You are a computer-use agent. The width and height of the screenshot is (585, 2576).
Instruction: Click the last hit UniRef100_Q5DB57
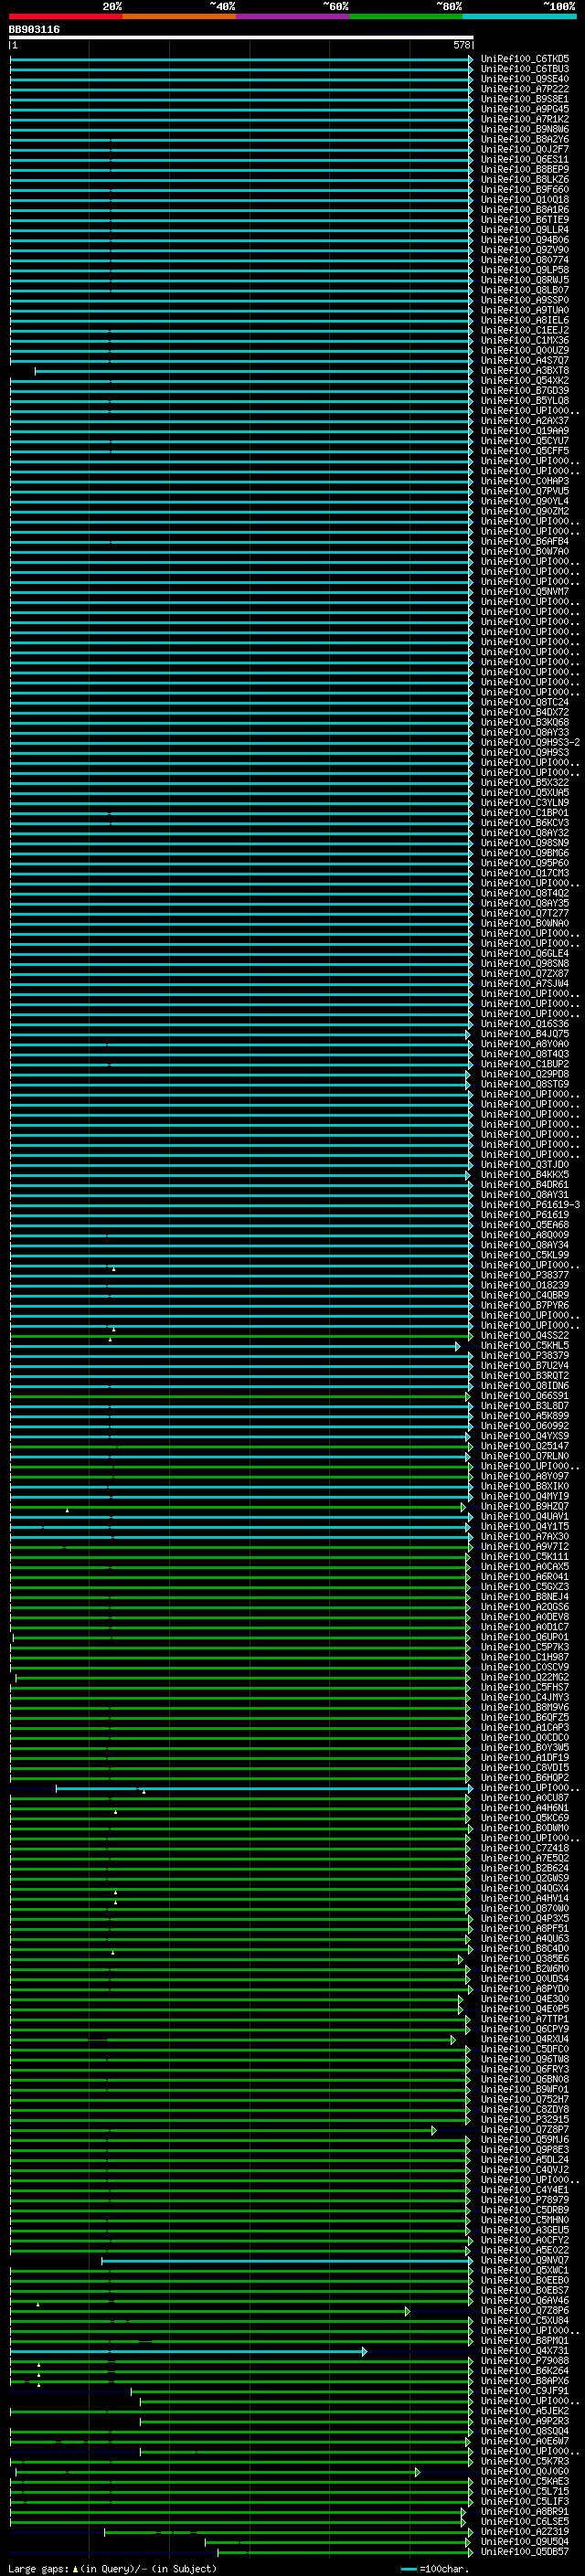(525, 2552)
